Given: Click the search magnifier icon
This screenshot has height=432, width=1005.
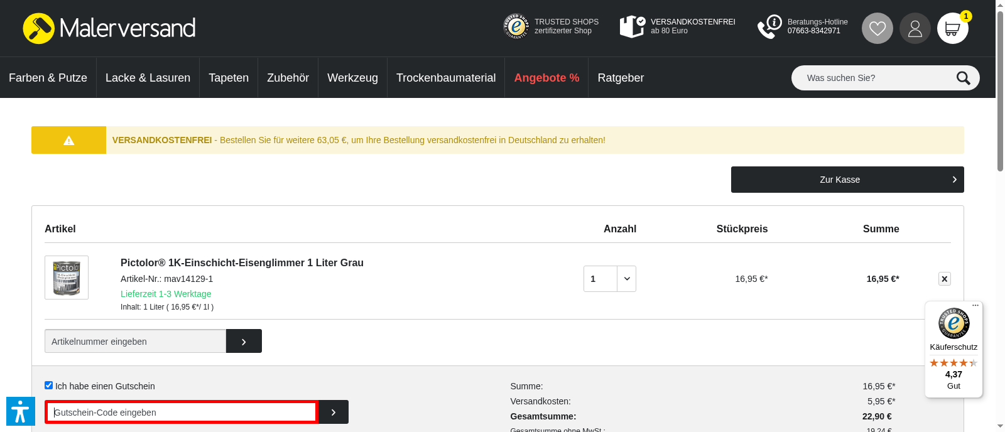Looking at the screenshot, I should 963,78.
